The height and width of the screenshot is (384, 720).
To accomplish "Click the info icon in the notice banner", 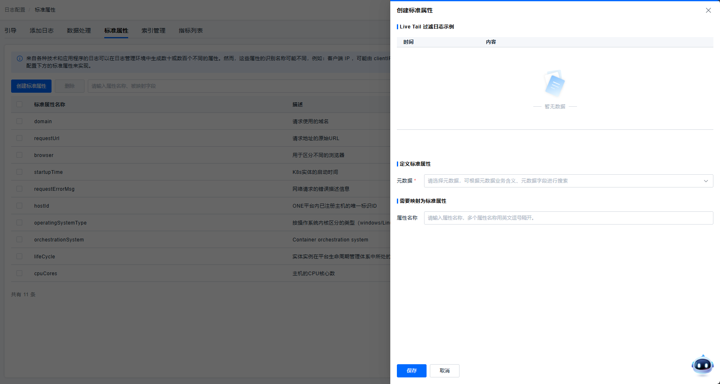I will [19, 59].
